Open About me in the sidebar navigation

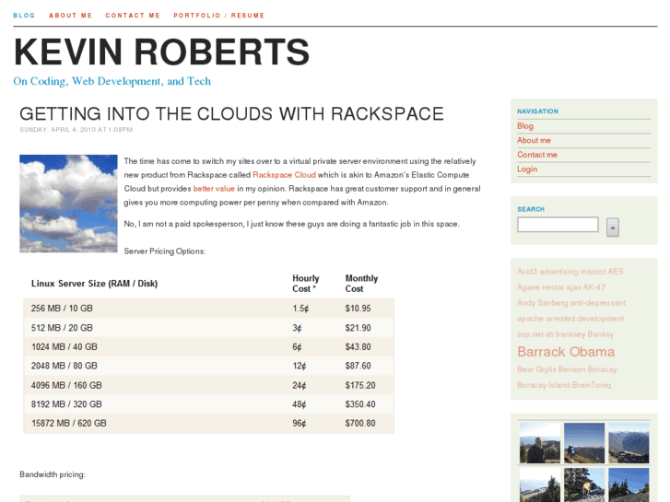click(534, 140)
